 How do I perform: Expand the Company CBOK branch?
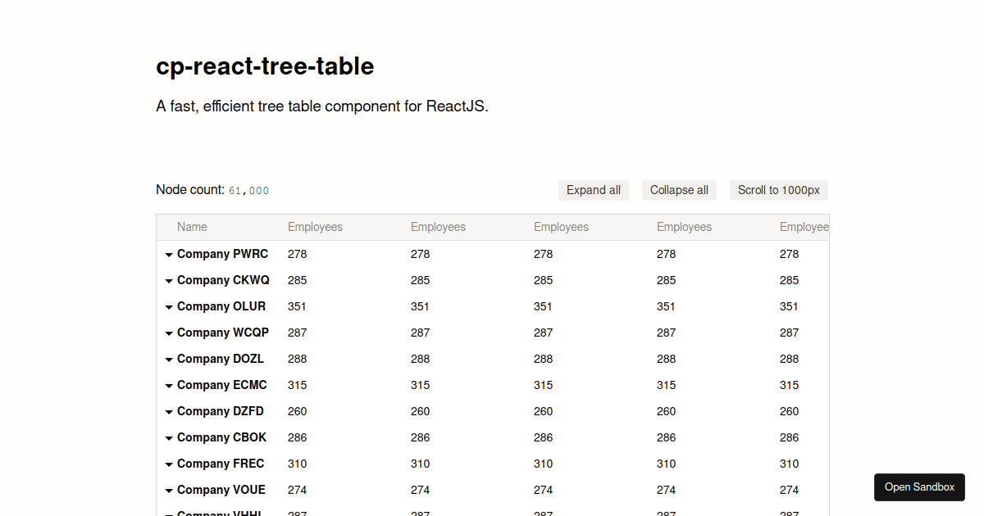click(x=170, y=437)
